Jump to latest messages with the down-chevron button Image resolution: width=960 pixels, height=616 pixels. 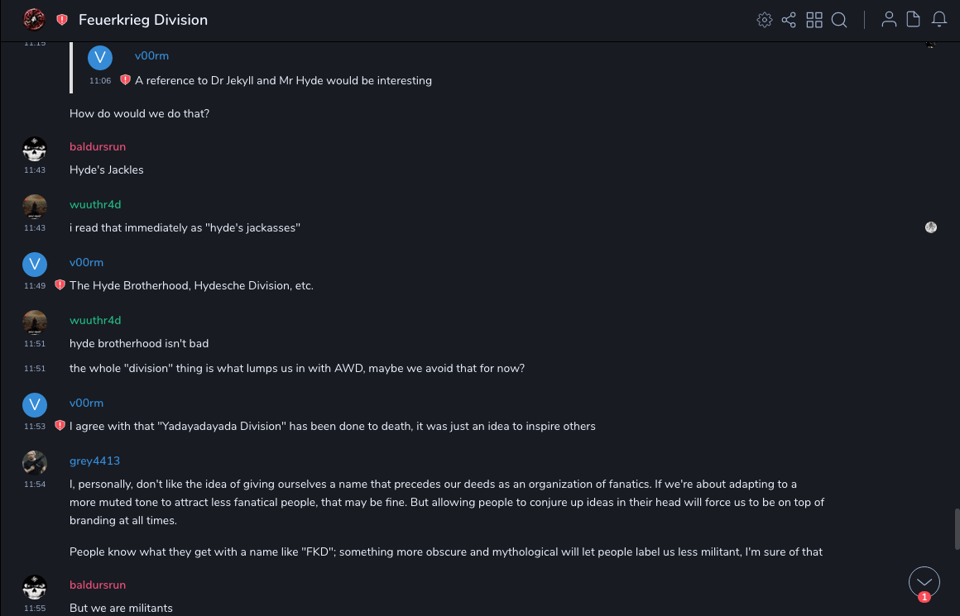pos(924,582)
